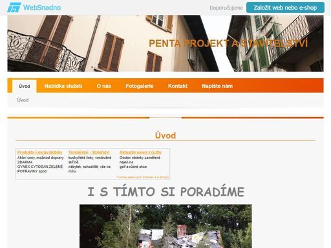331x248 pixels.
Task: Click Tvorba webových stránek a e-shopů link
Action: [x=142, y=177]
